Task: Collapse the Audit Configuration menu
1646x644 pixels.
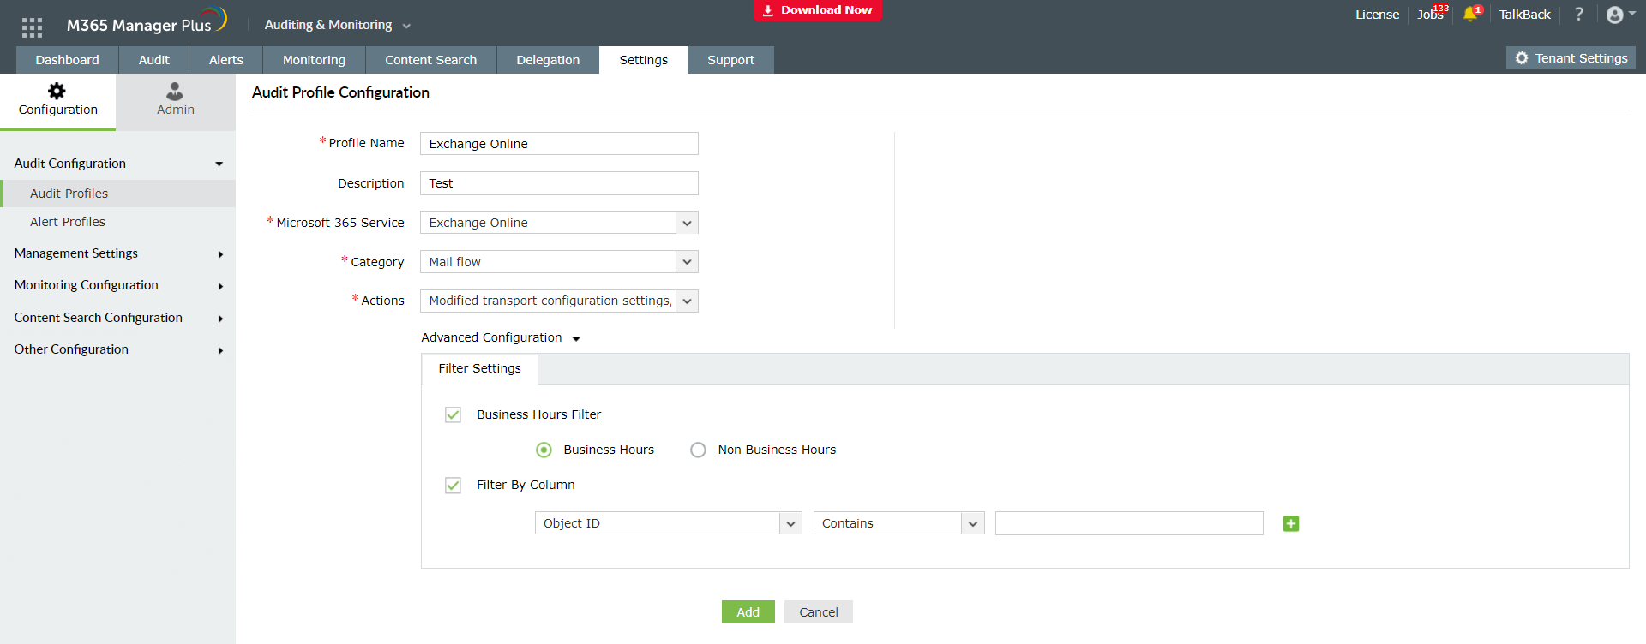Action: pyautogui.click(x=118, y=164)
